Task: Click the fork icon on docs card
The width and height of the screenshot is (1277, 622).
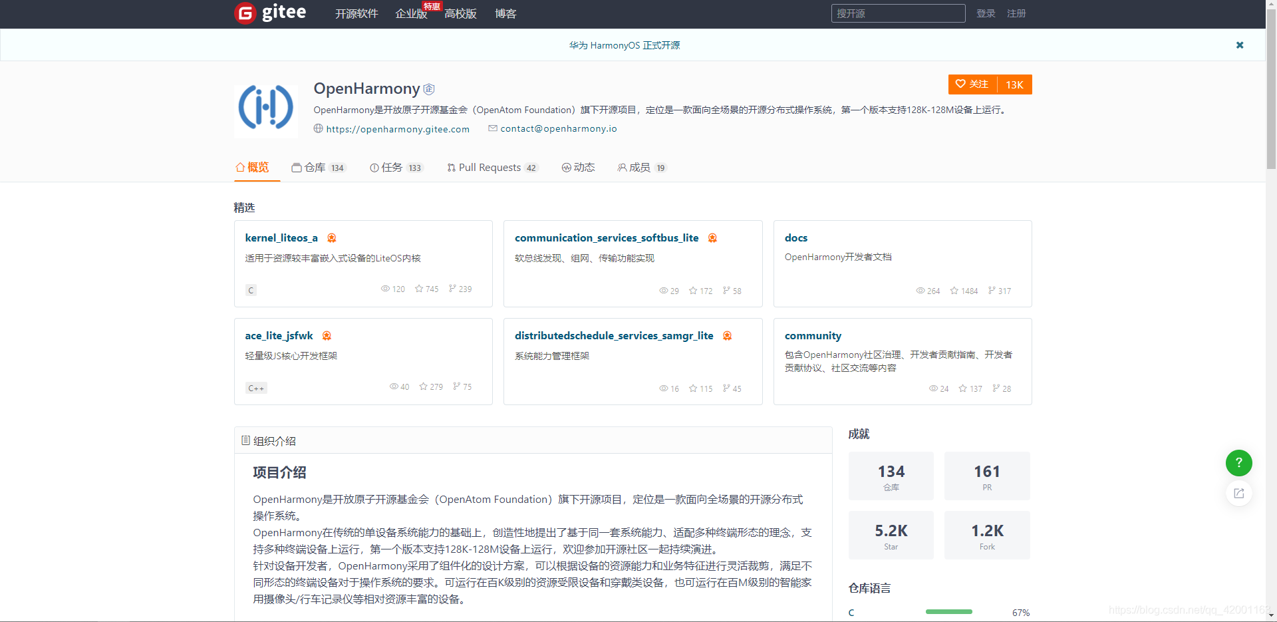Action: pos(992,291)
